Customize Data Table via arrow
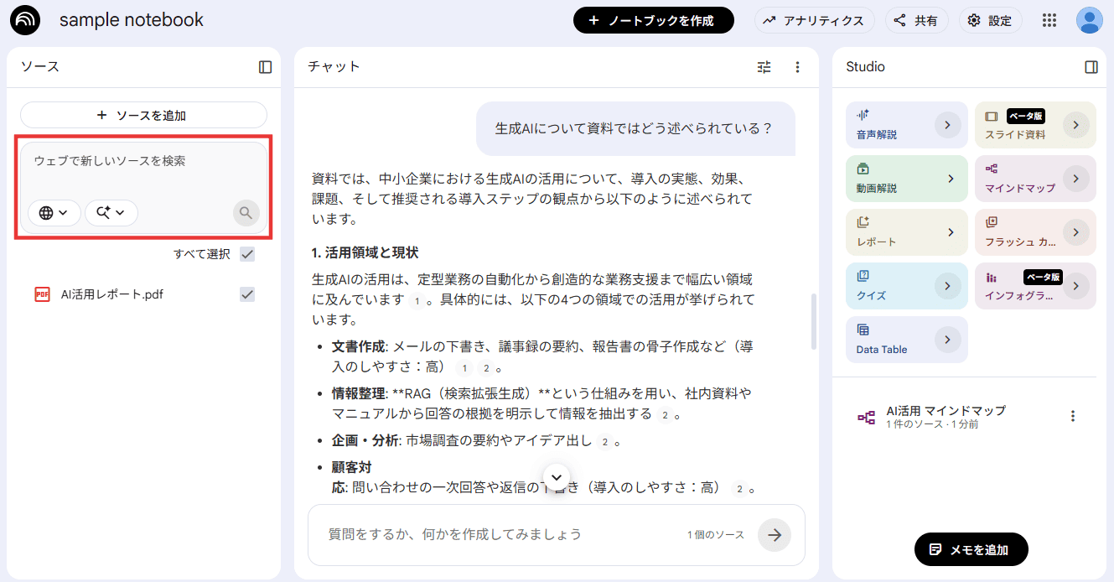 click(947, 340)
